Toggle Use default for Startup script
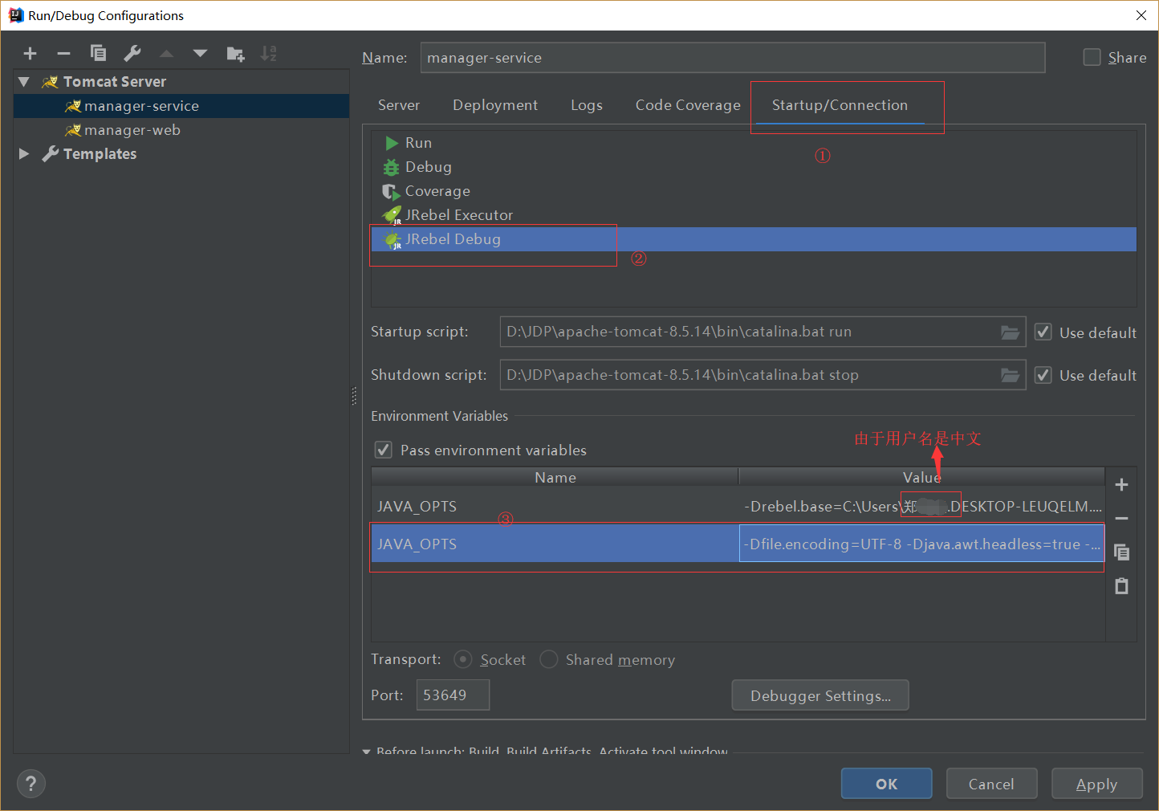This screenshot has width=1159, height=811. click(x=1043, y=332)
